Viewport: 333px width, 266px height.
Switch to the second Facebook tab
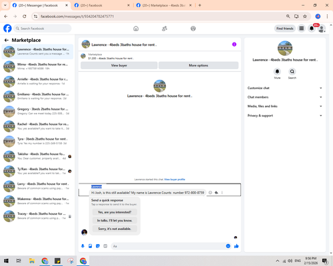91,5
